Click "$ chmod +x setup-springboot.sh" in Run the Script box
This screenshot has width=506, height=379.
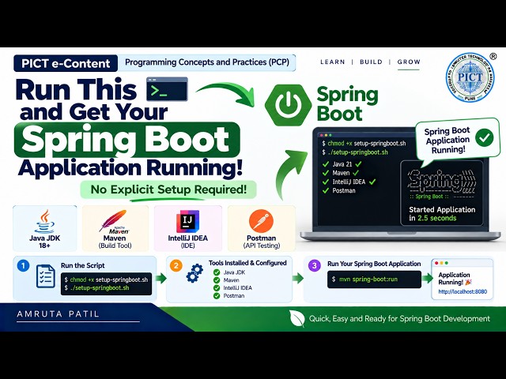tap(106, 280)
